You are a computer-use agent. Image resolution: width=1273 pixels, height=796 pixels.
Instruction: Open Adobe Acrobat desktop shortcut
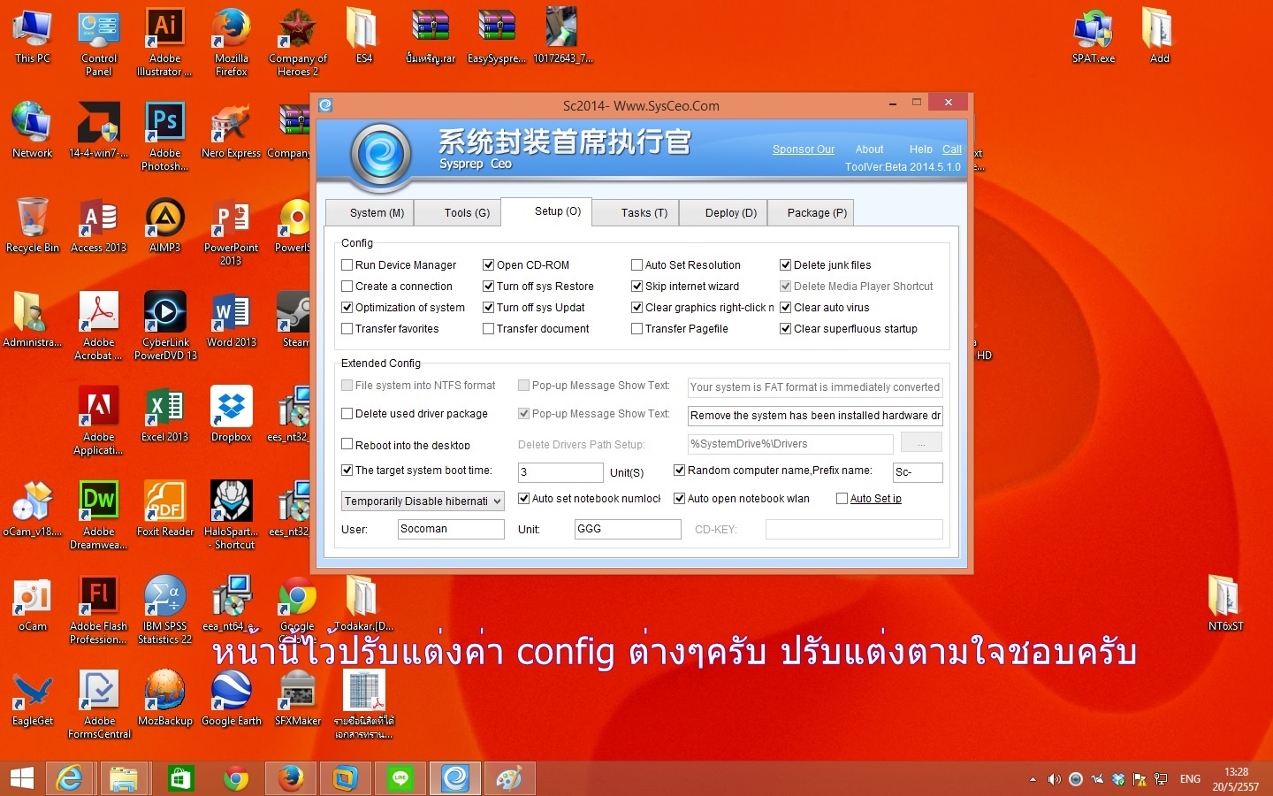click(98, 325)
